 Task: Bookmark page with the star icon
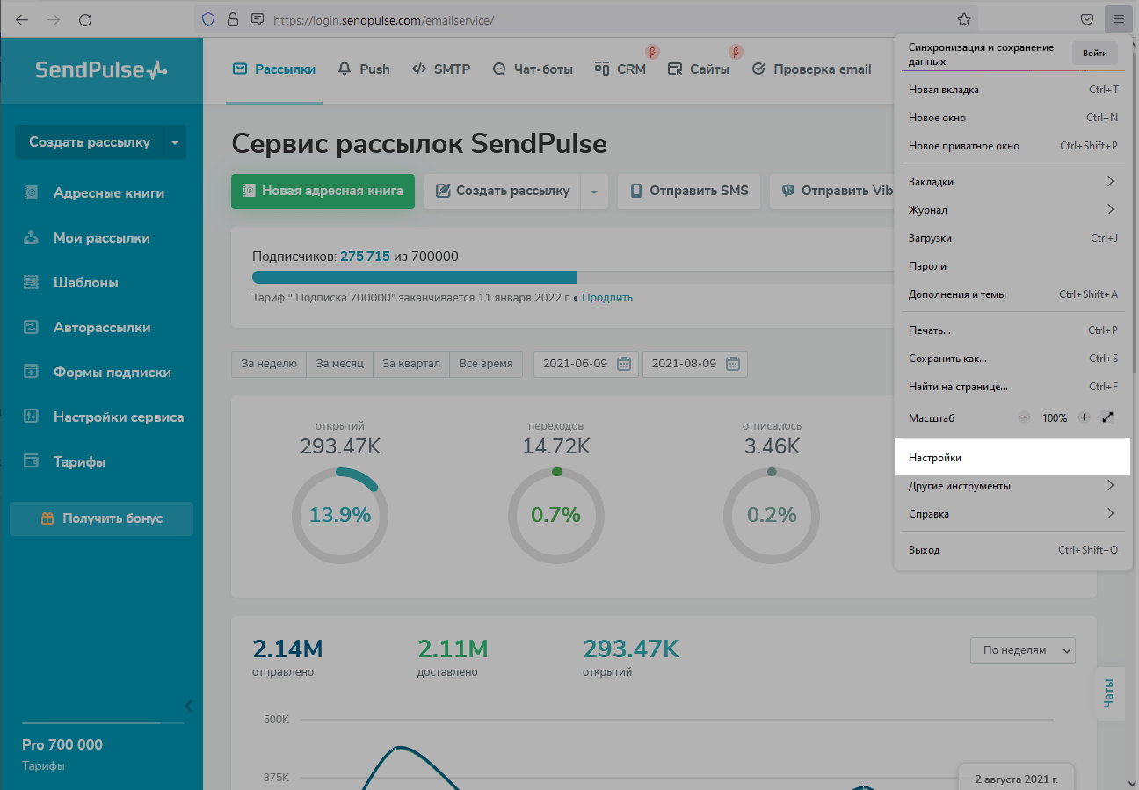pos(963,19)
